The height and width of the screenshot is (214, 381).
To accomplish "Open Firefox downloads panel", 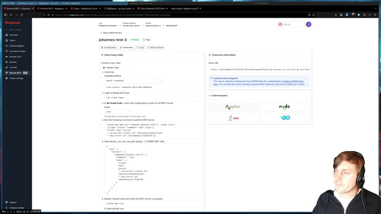I will point(336,15).
